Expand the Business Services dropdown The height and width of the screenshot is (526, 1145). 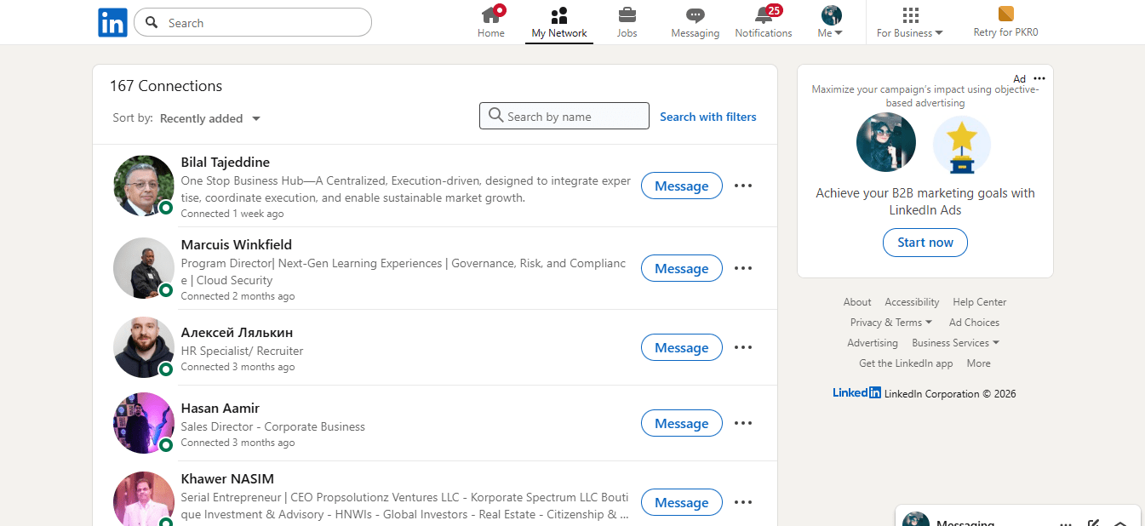[x=955, y=342]
